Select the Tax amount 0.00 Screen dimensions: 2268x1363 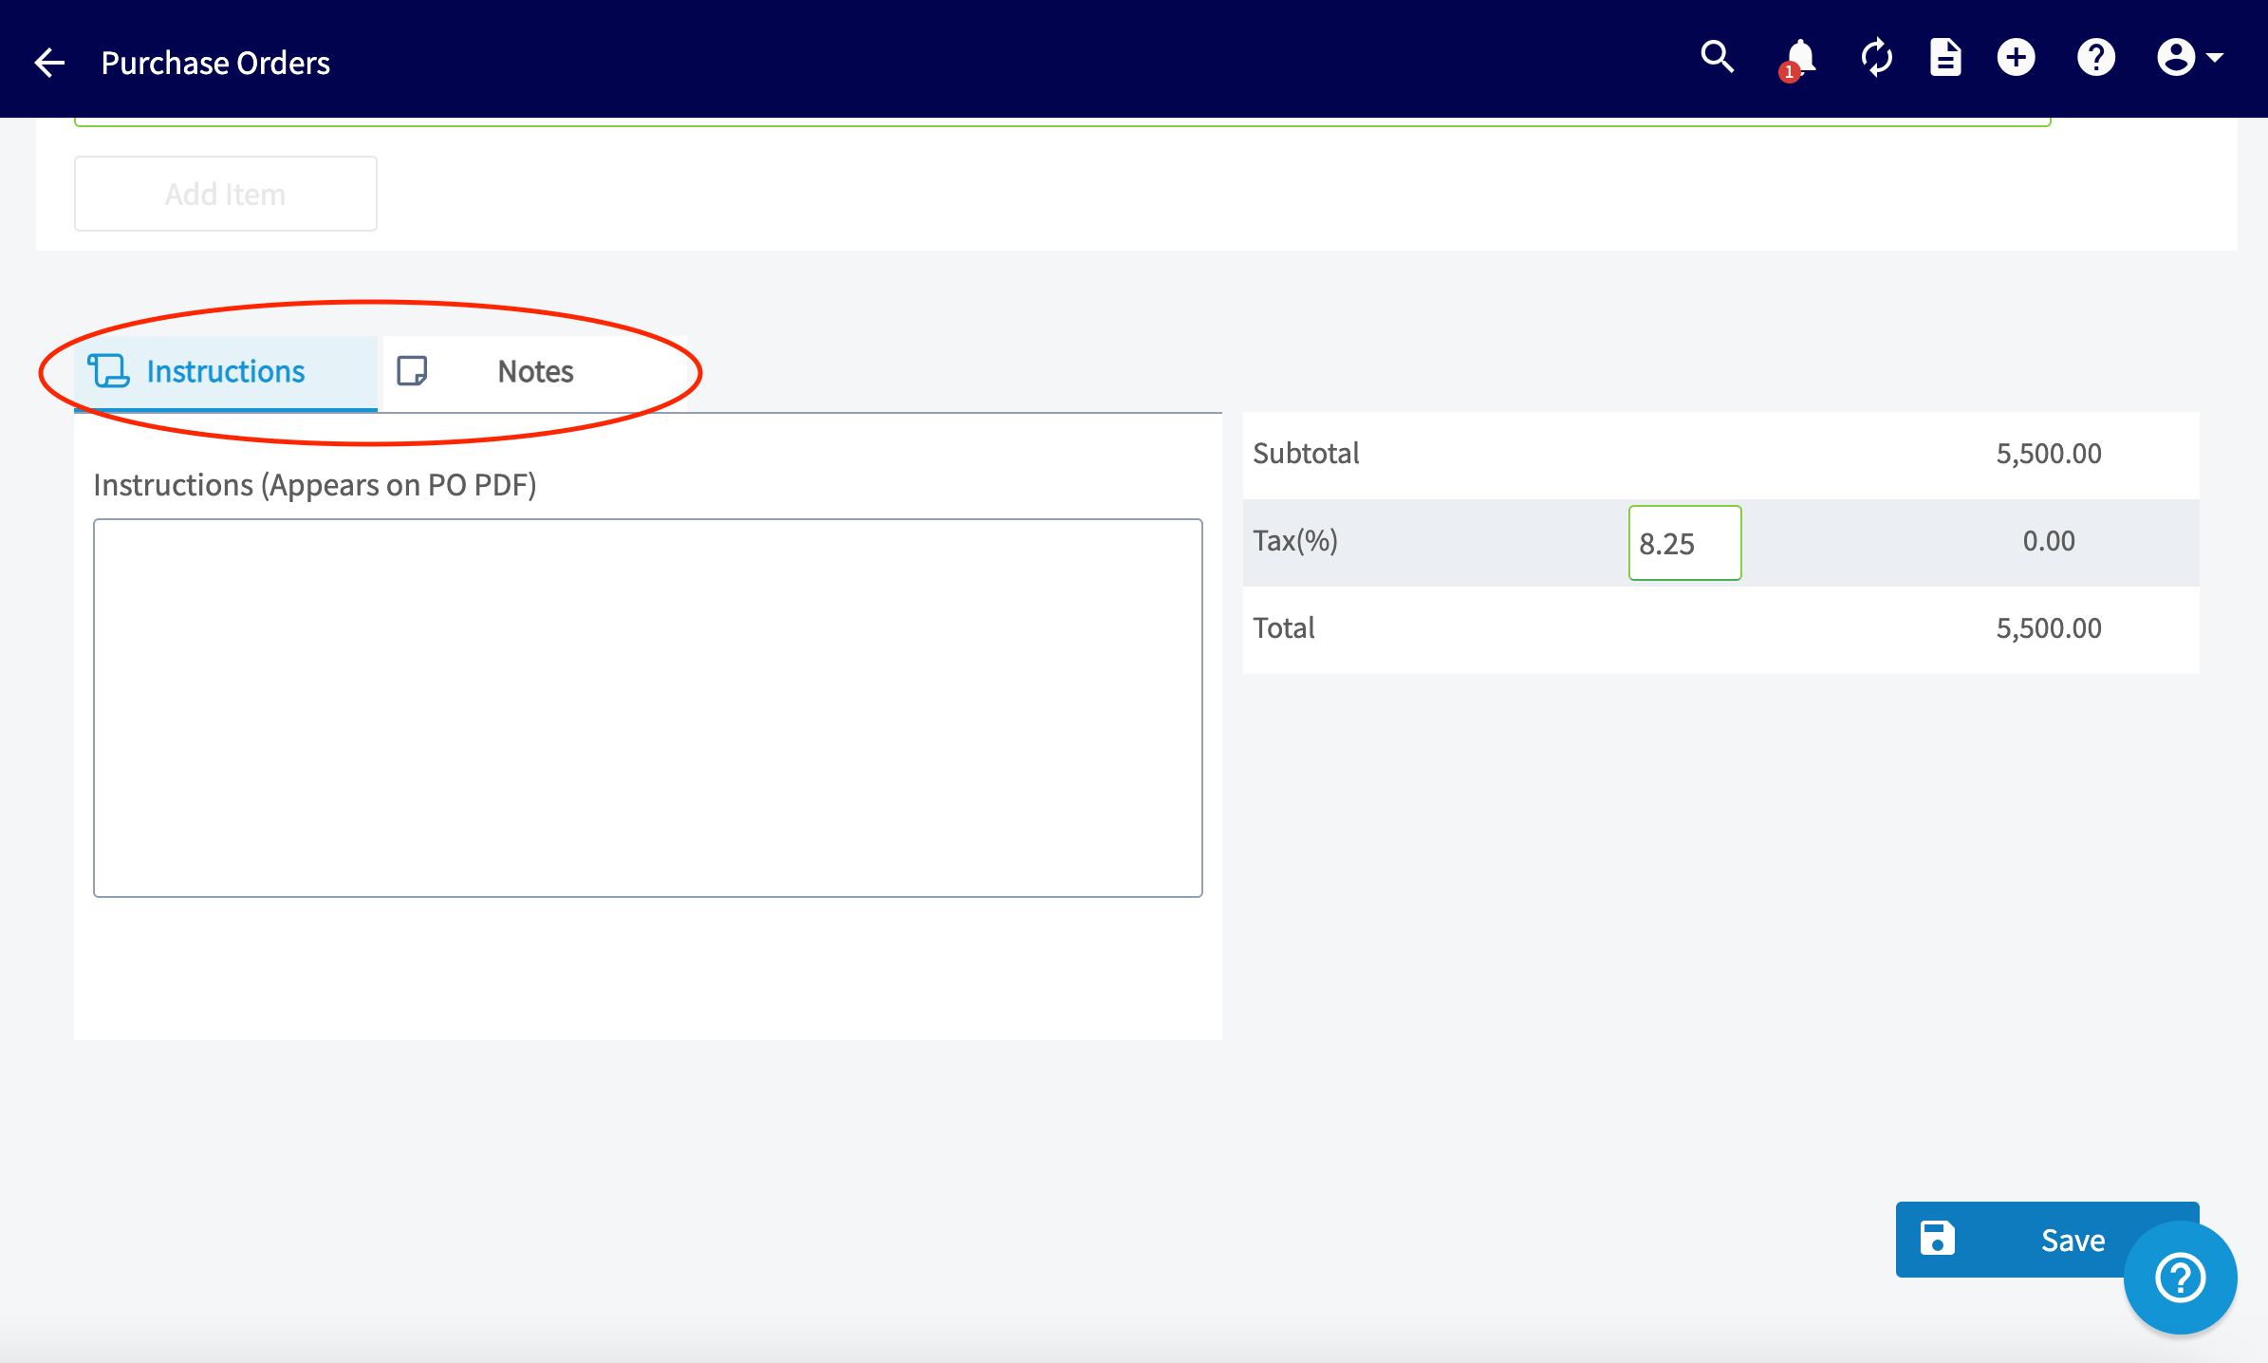click(2049, 541)
